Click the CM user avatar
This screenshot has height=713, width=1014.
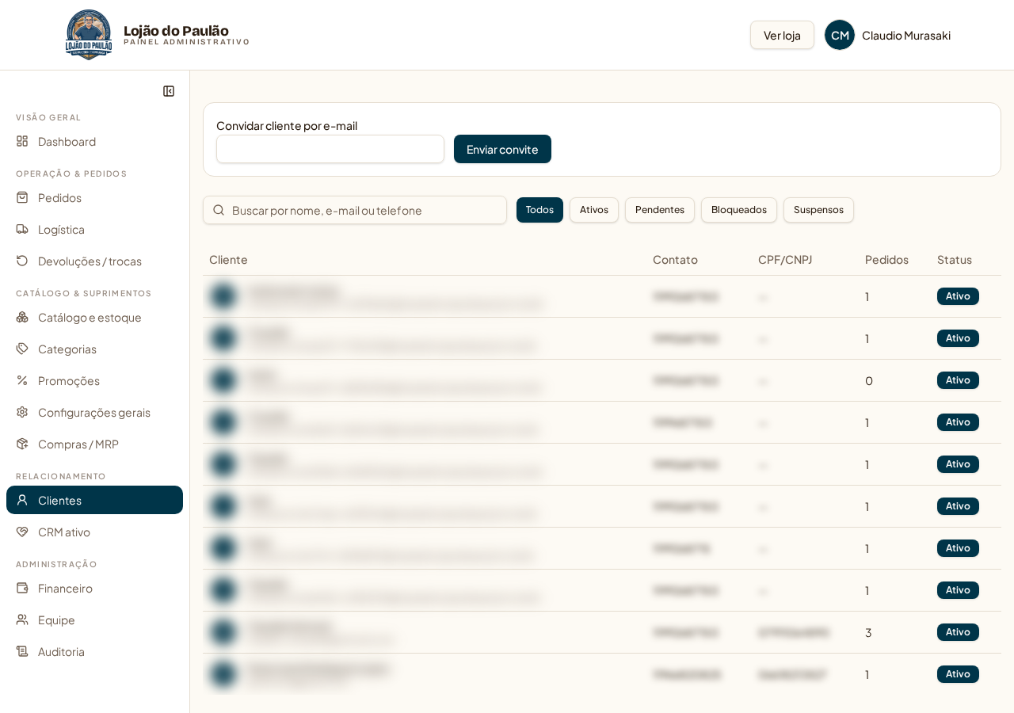[840, 35]
